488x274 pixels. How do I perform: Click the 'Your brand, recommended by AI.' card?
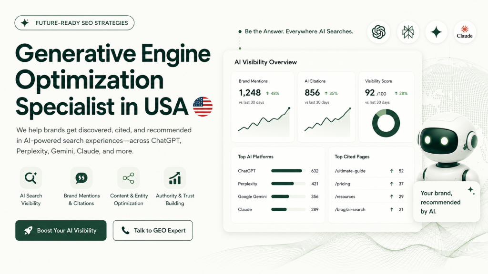447,202
